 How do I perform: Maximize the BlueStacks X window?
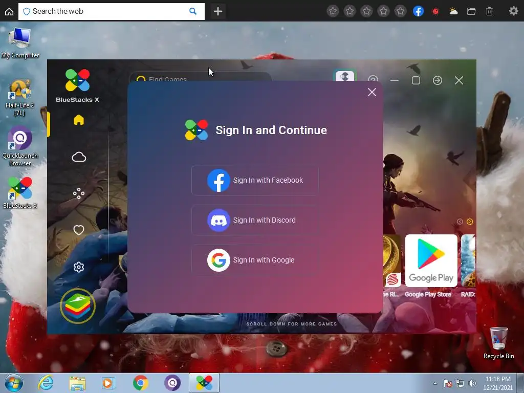416,80
